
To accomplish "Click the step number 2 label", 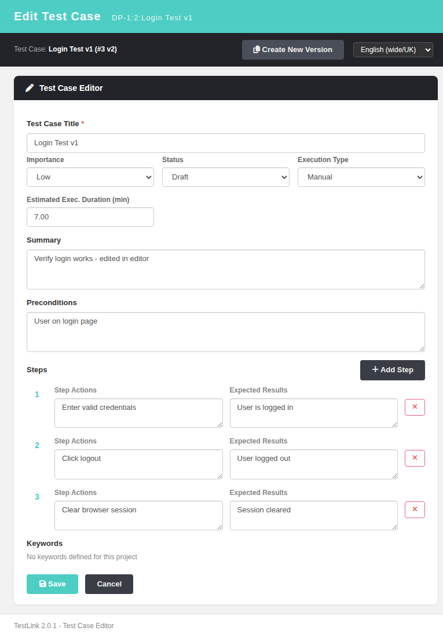I will tap(37, 446).
